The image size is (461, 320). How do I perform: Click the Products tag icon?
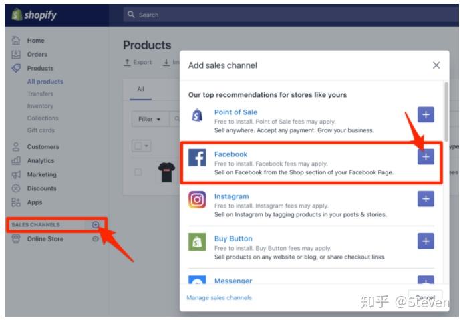16,68
